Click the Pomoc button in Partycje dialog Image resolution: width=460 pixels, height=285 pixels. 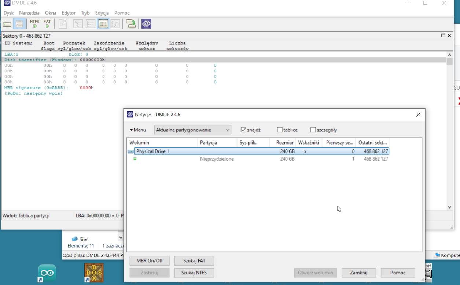pos(398,273)
